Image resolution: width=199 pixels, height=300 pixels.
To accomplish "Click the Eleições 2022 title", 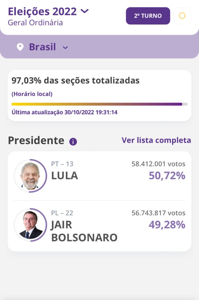I will pos(42,11).
